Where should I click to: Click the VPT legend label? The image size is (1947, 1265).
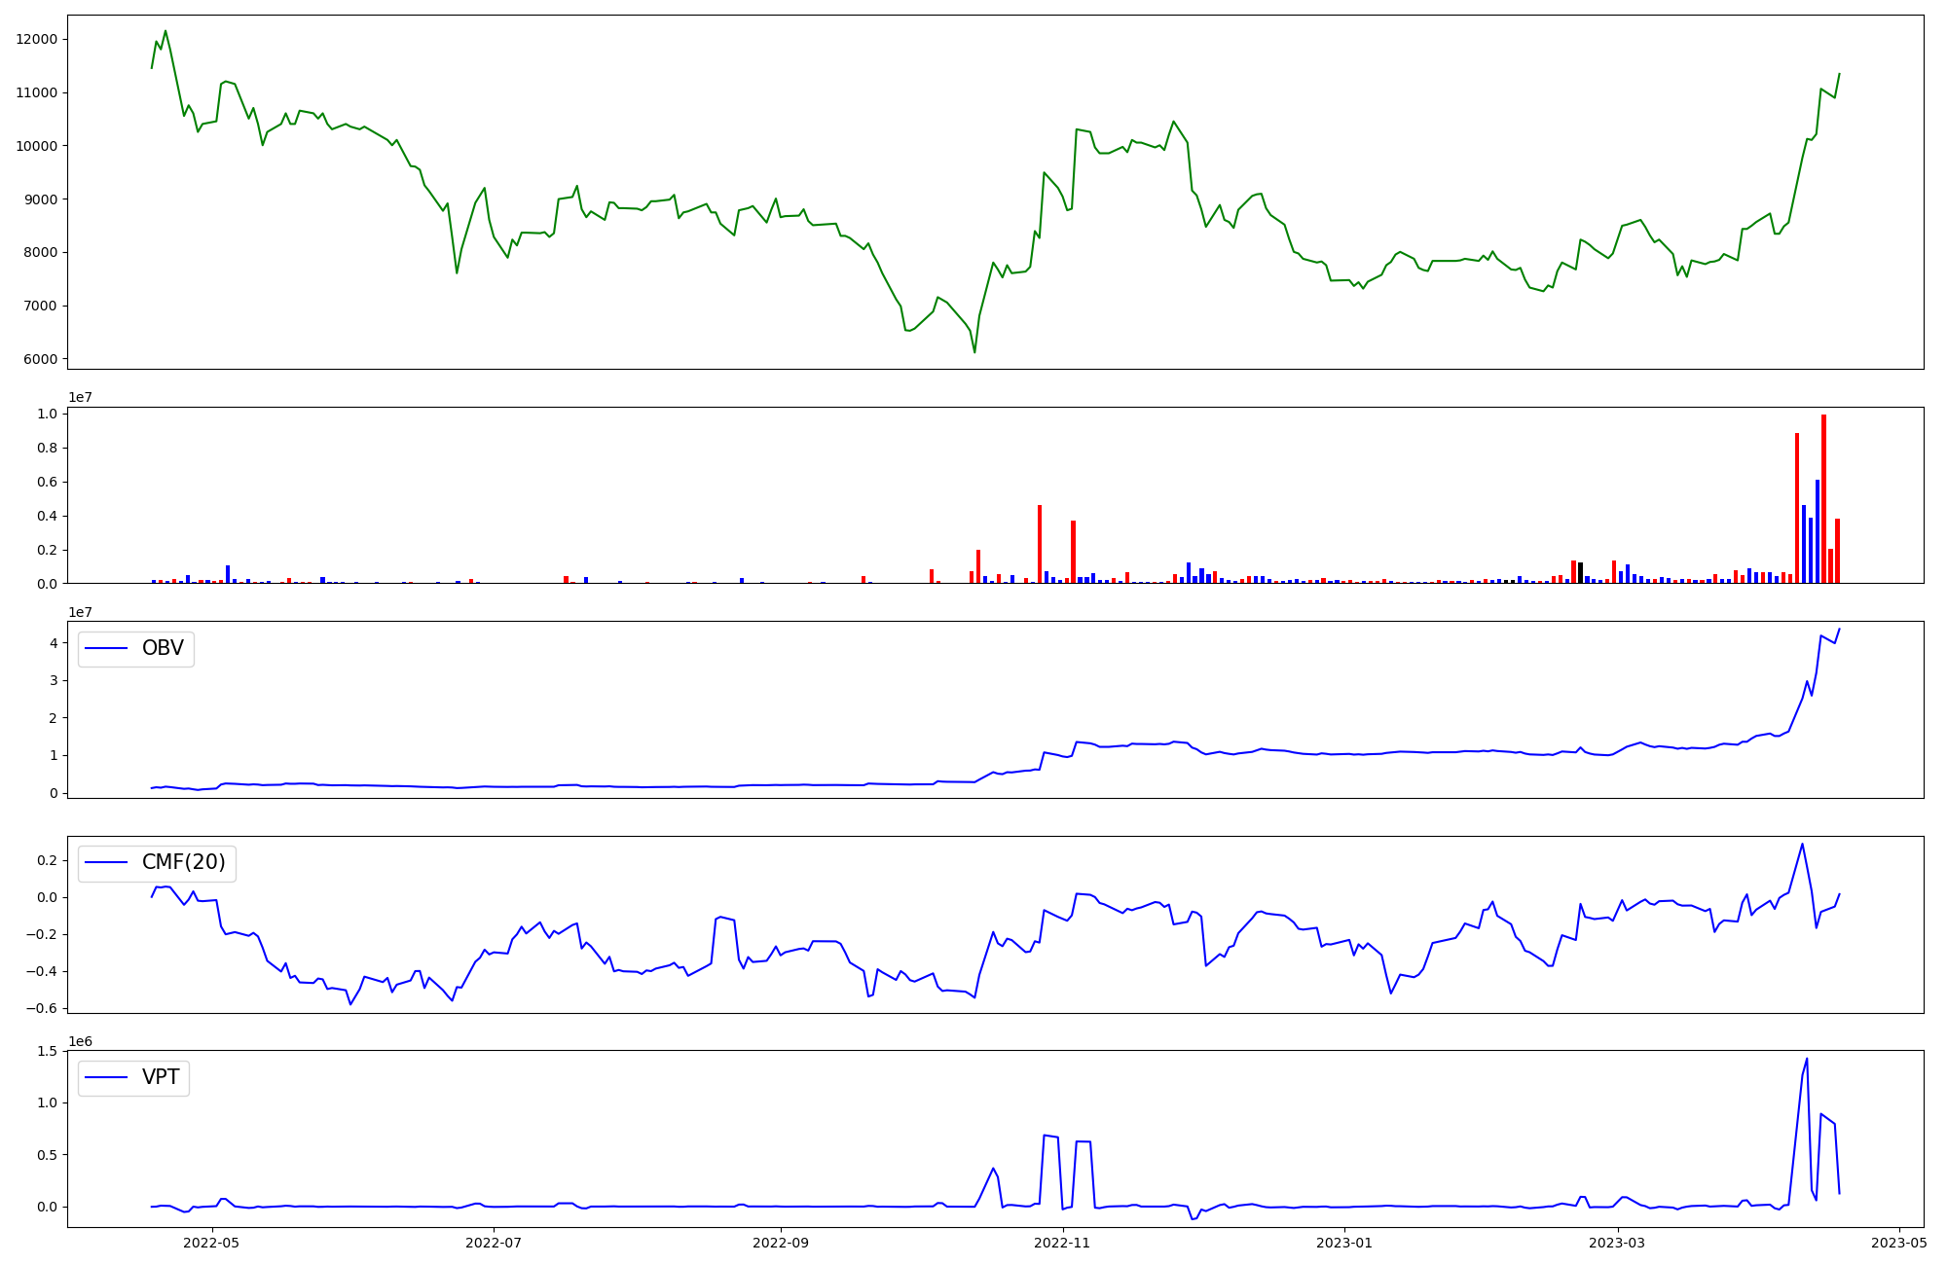click(x=161, y=1078)
